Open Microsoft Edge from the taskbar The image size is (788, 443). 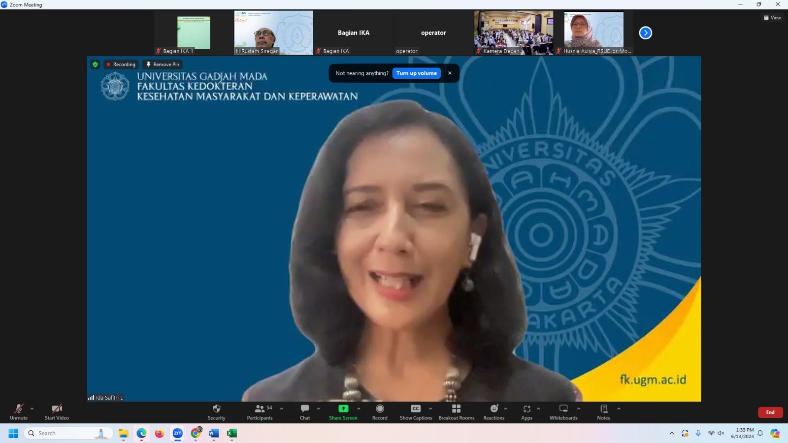pos(141,433)
